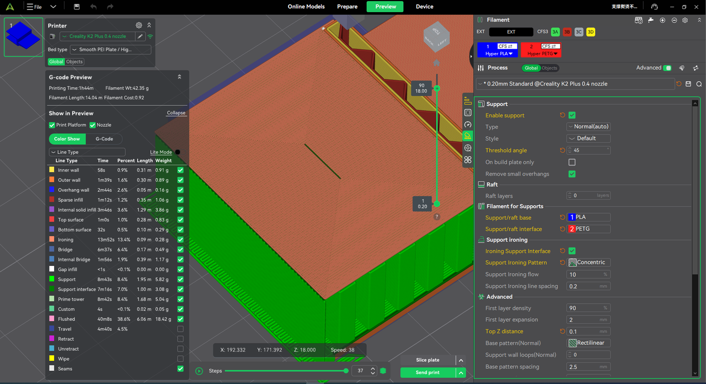Uncheck the Enable support checkbox

pos(572,115)
